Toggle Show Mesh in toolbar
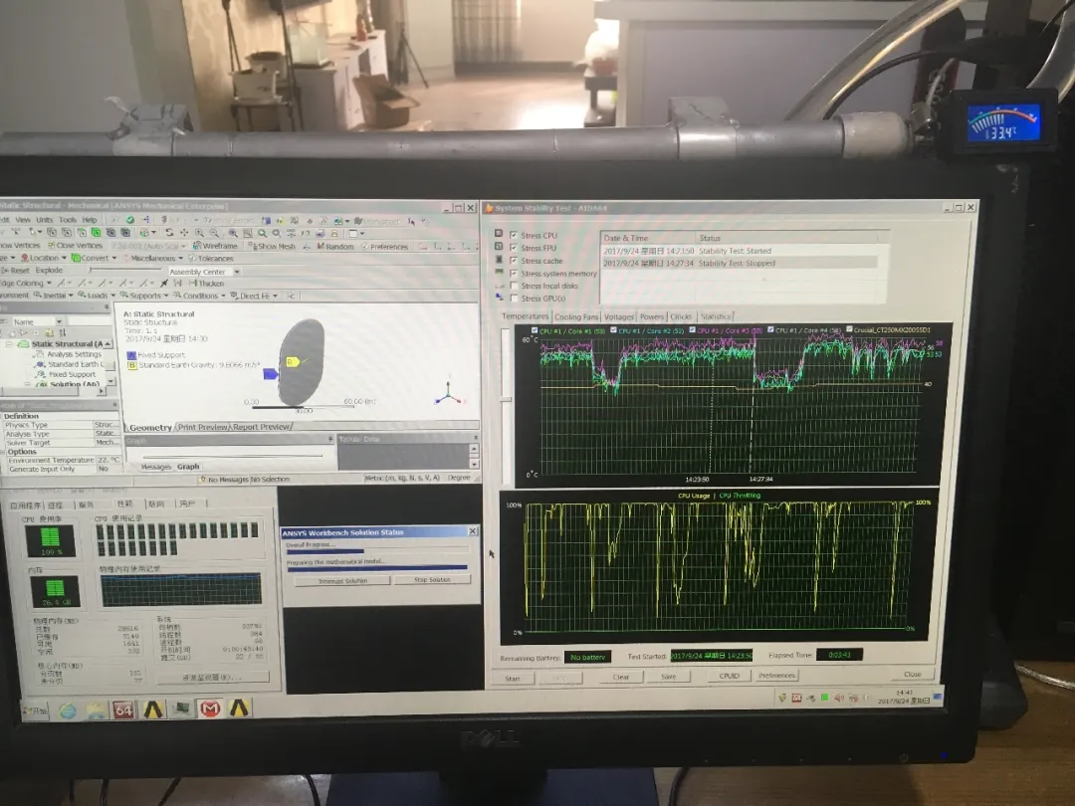This screenshot has width=1075, height=806. pyautogui.click(x=272, y=246)
